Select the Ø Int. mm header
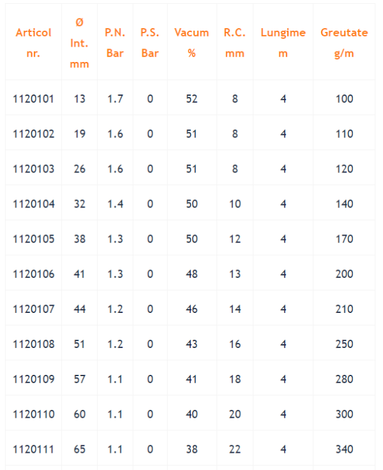 (79, 43)
